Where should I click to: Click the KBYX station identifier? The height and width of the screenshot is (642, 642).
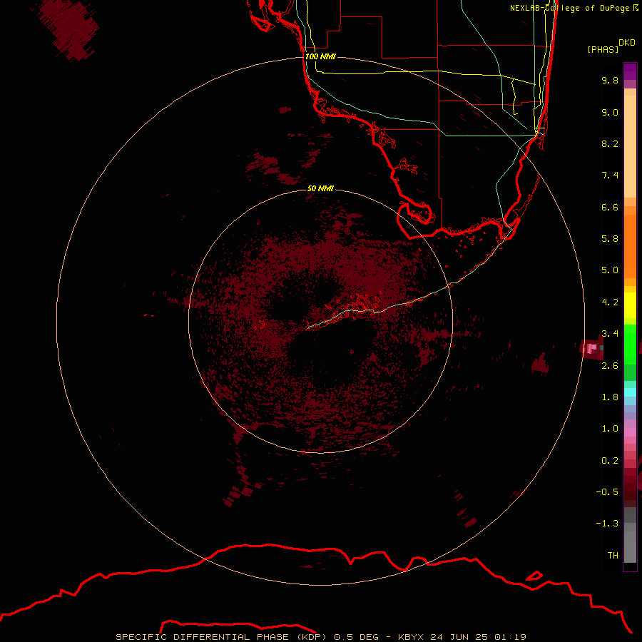pyautogui.click(x=411, y=637)
